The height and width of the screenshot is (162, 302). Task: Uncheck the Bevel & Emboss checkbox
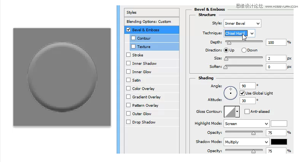coord(129,30)
